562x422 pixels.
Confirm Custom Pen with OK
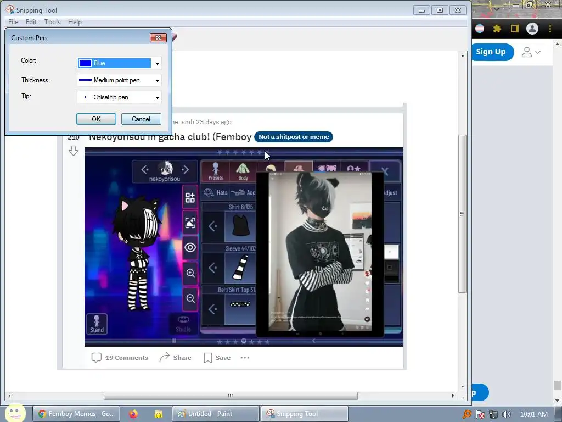click(96, 119)
